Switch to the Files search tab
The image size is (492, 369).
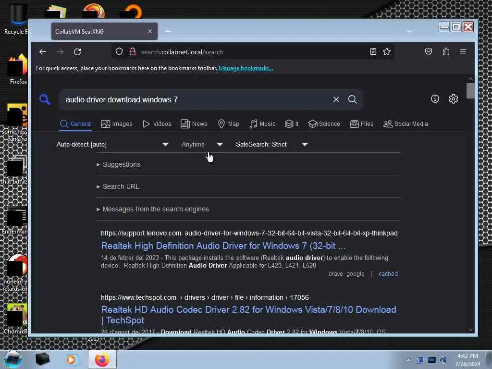pos(361,123)
